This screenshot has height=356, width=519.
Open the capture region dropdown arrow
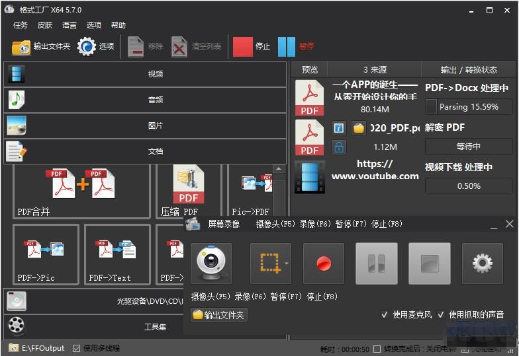286,264
